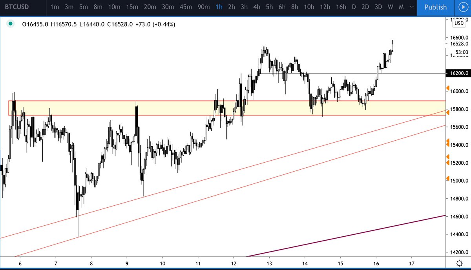This screenshot has width=471, height=270.
Task: Select the 3m timeframe
Action: point(69,7)
